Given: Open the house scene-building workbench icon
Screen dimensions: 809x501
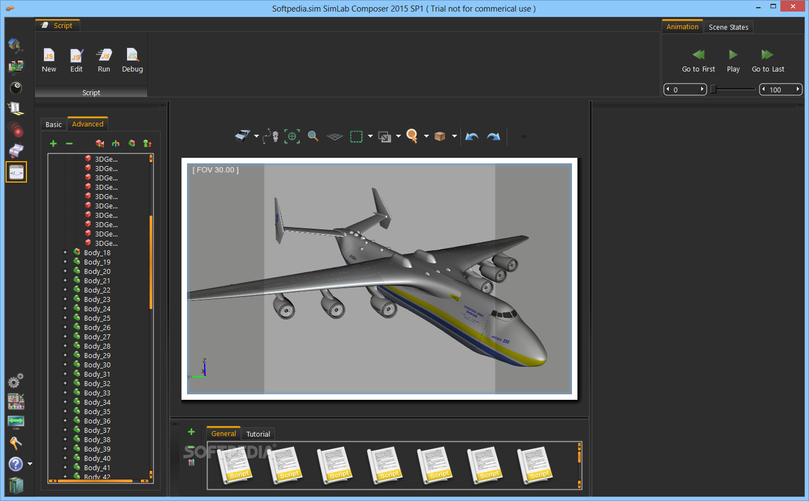Looking at the screenshot, I should click(x=15, y=45).
